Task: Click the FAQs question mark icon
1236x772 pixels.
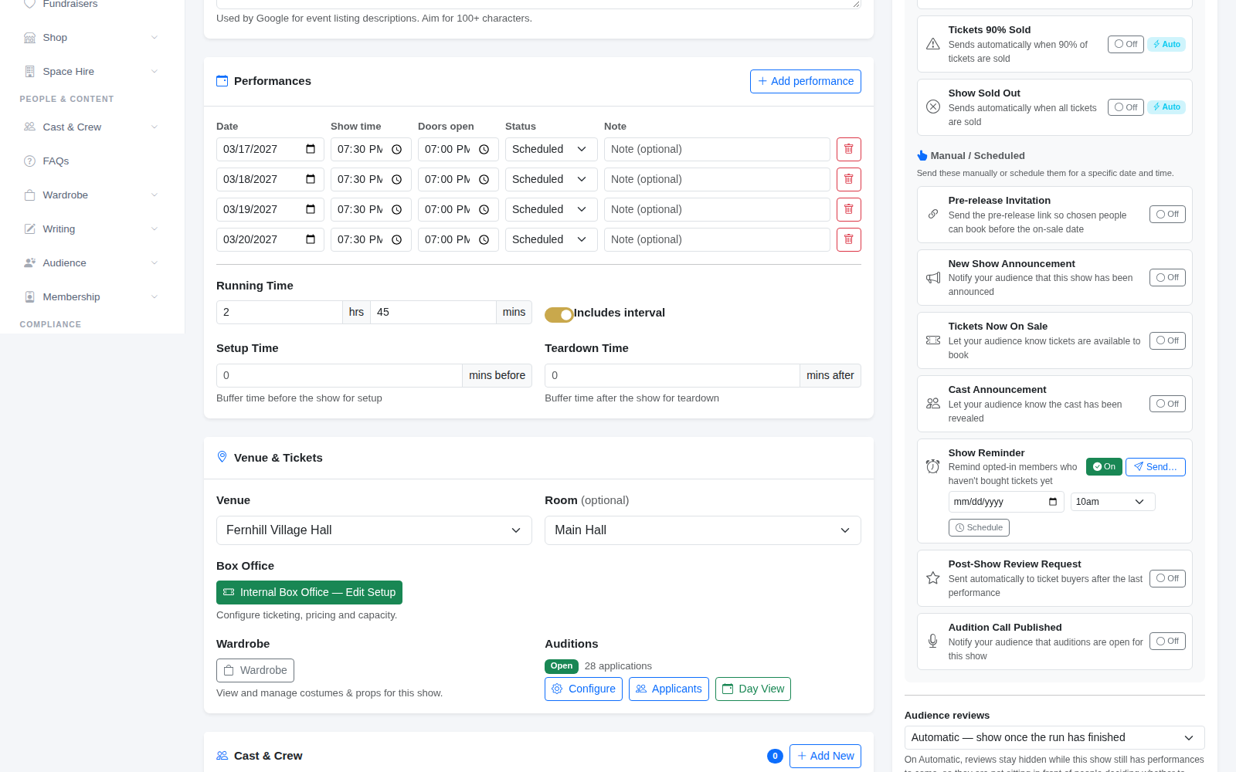Action: [29, 161]
